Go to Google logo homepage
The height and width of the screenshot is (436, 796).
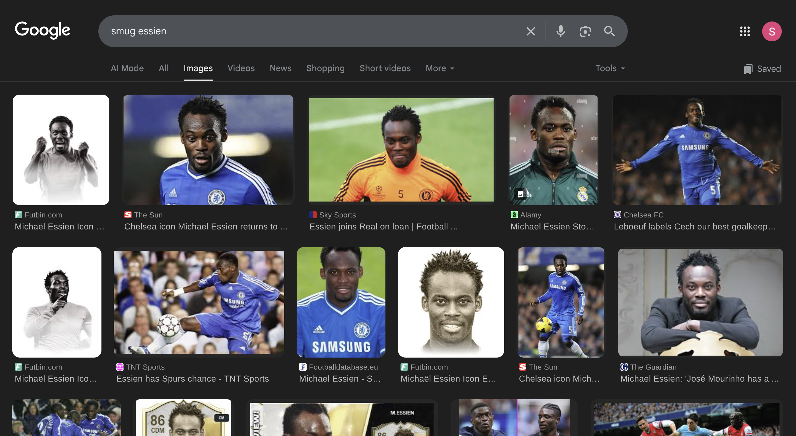pos(43,30)
